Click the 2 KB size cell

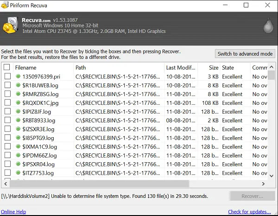213,121
